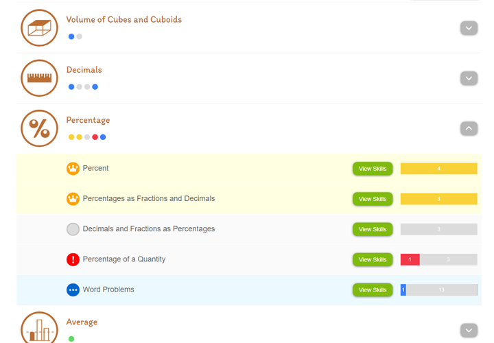Expand the Average section
This screenshot has height=343, width=494.
469,330
